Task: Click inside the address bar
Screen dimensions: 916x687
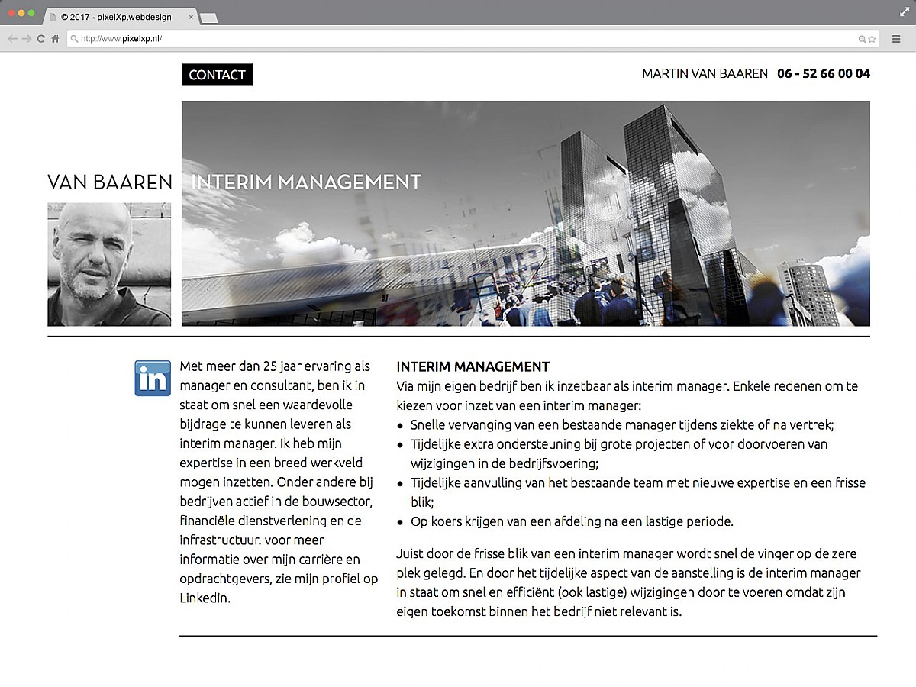Action: (305, 38)
